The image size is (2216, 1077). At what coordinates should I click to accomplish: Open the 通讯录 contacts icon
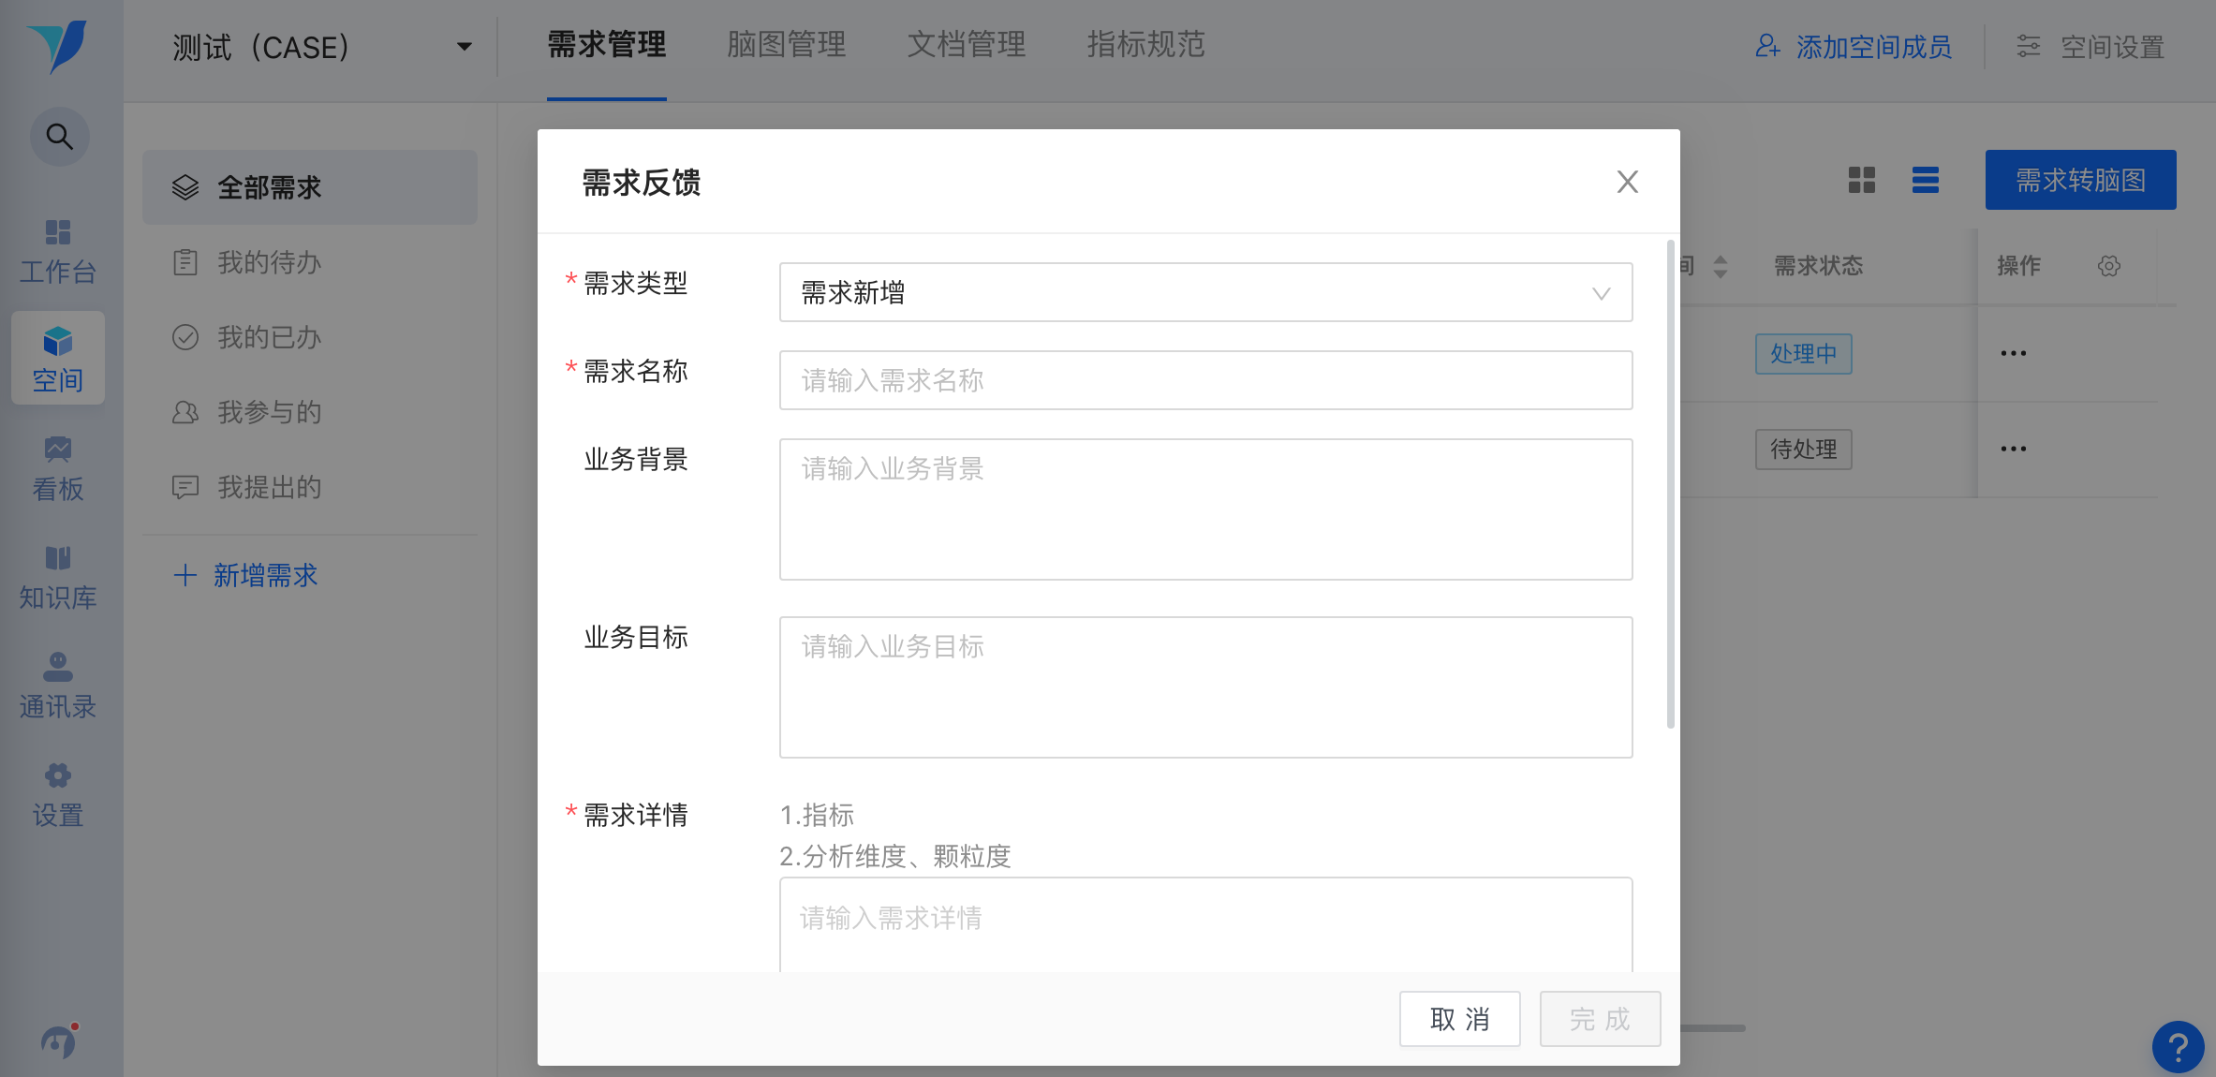(x=58, y=686)
